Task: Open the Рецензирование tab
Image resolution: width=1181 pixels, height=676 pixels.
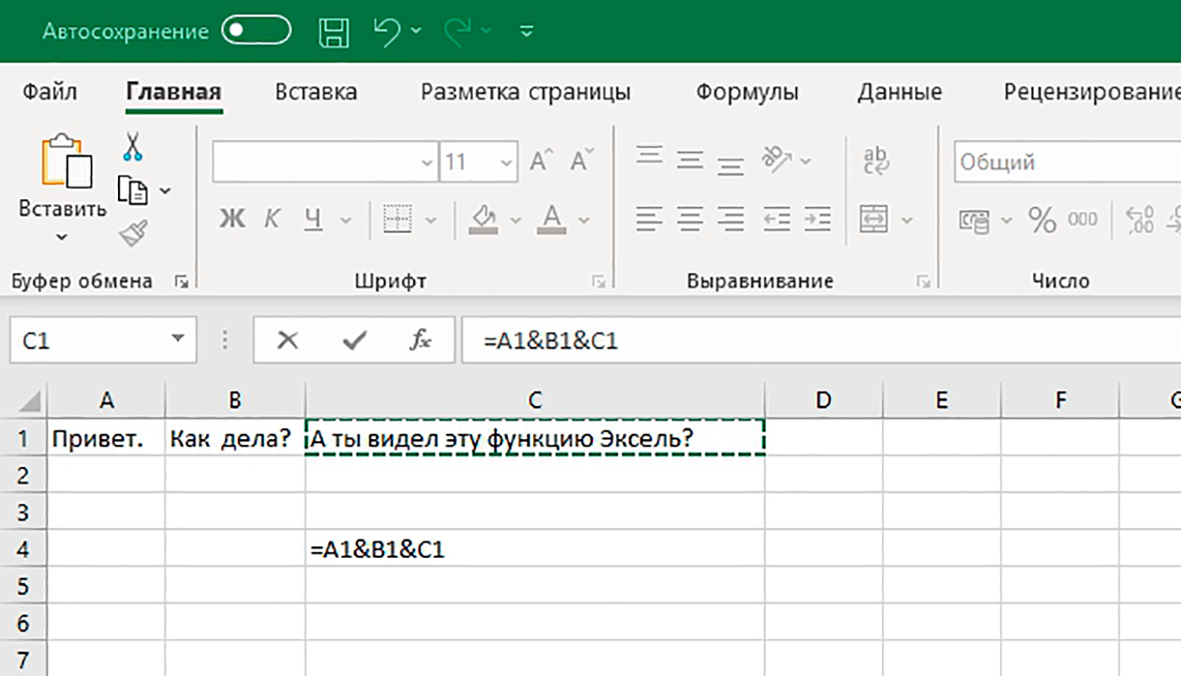Action: point(1092,91)
